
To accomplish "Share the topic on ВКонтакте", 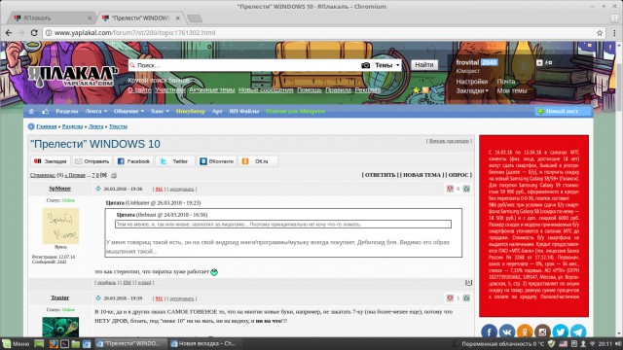I will tap(216, 161).
